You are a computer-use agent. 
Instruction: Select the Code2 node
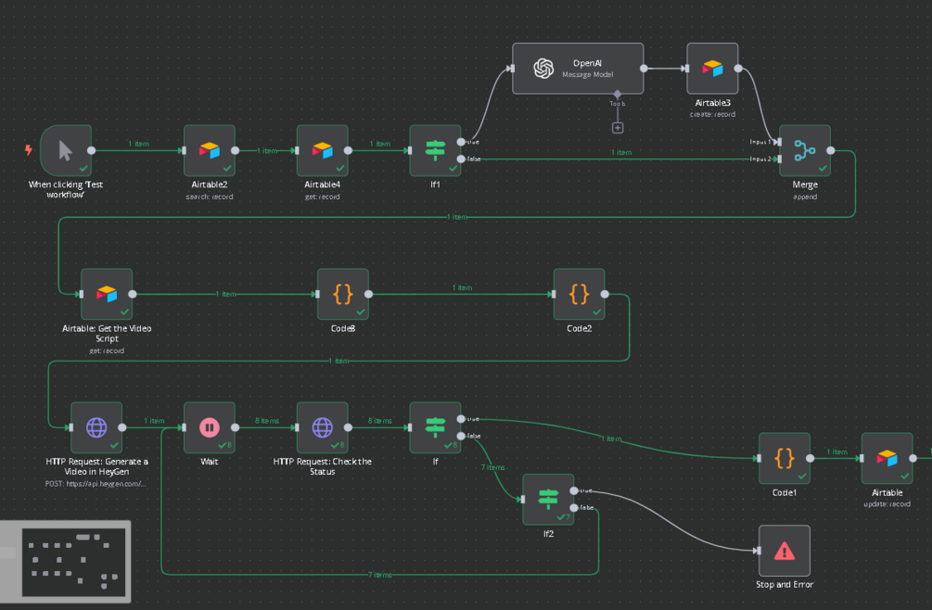click(579, 293)
